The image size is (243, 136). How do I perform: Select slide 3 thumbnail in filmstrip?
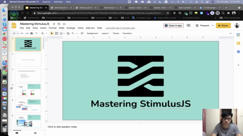[x=28, y=75]
